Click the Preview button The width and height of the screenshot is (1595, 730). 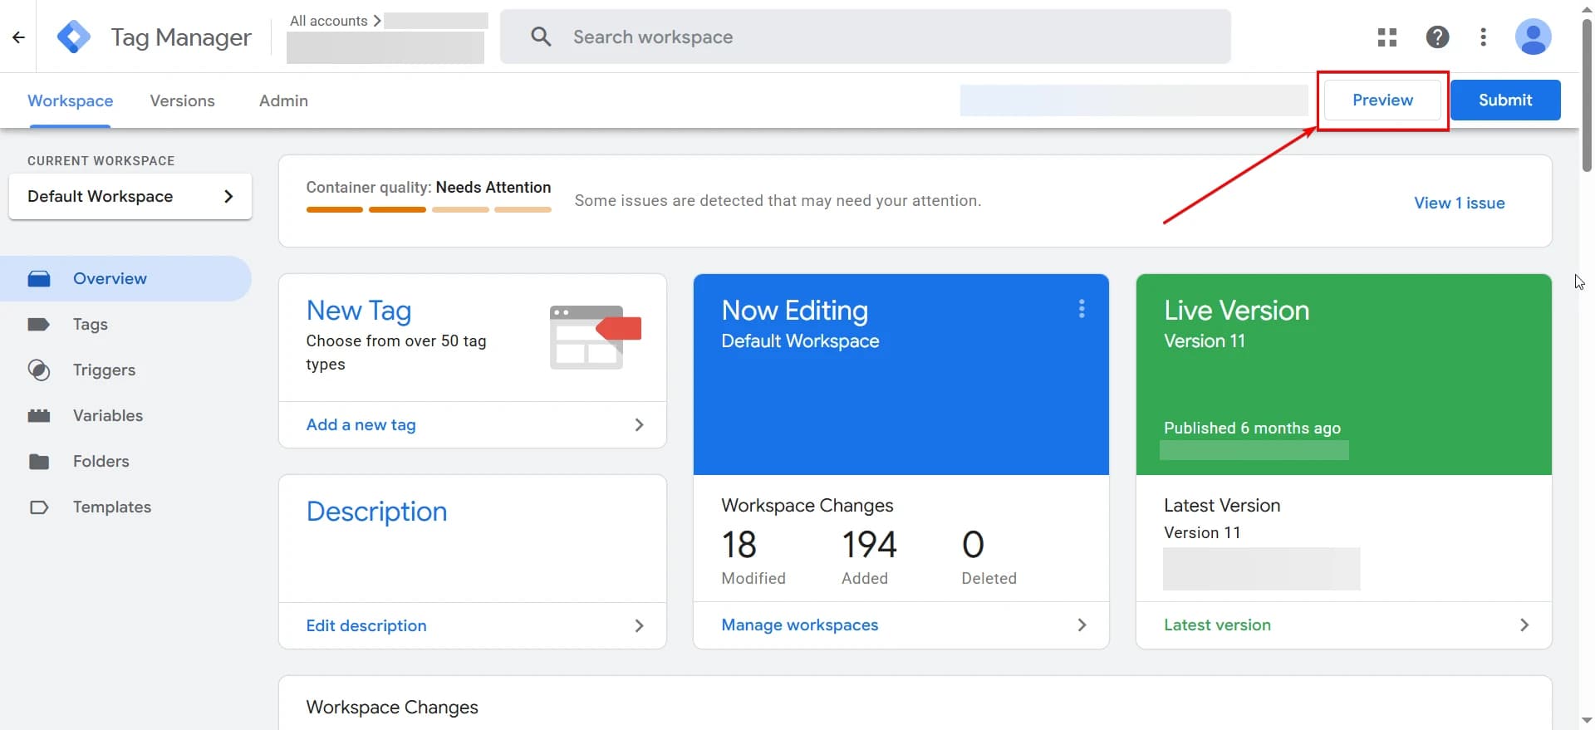(x=1382, y=100)
